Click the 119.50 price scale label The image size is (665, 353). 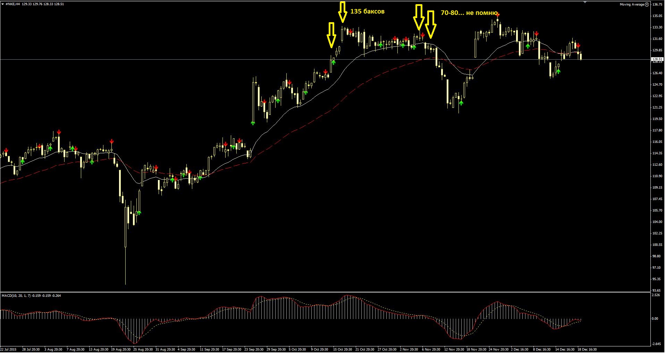(x=657, y=119)
